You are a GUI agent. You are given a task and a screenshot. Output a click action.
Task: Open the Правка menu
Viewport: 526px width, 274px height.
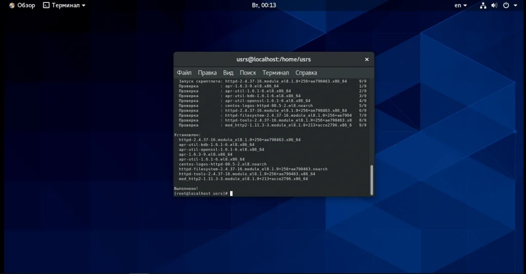207,72
